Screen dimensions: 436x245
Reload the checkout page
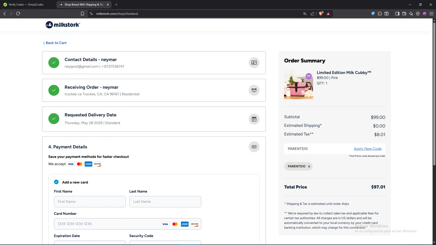(x=18, y=14)
